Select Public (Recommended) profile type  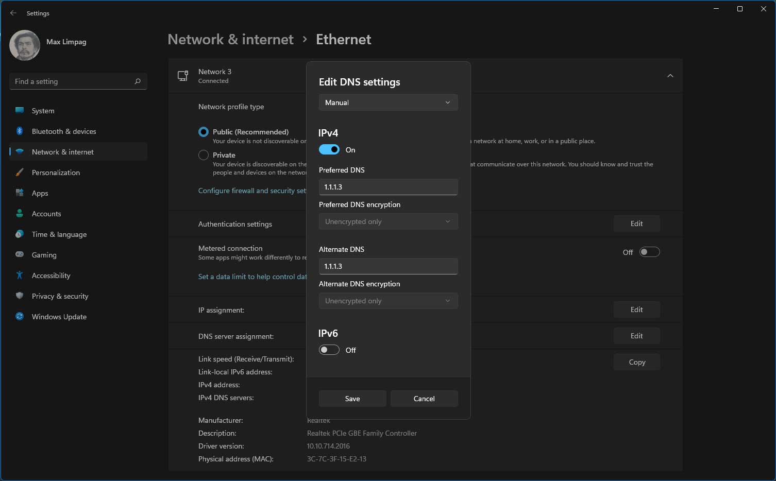204,132
